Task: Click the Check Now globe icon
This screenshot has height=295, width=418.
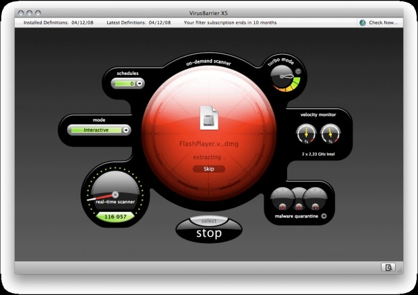Action: coord(363,22)
